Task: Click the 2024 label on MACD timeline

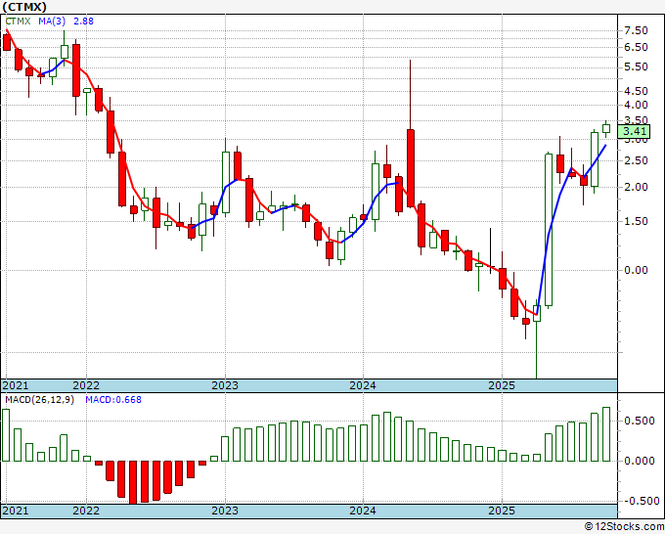Action: tap(363, 511)
